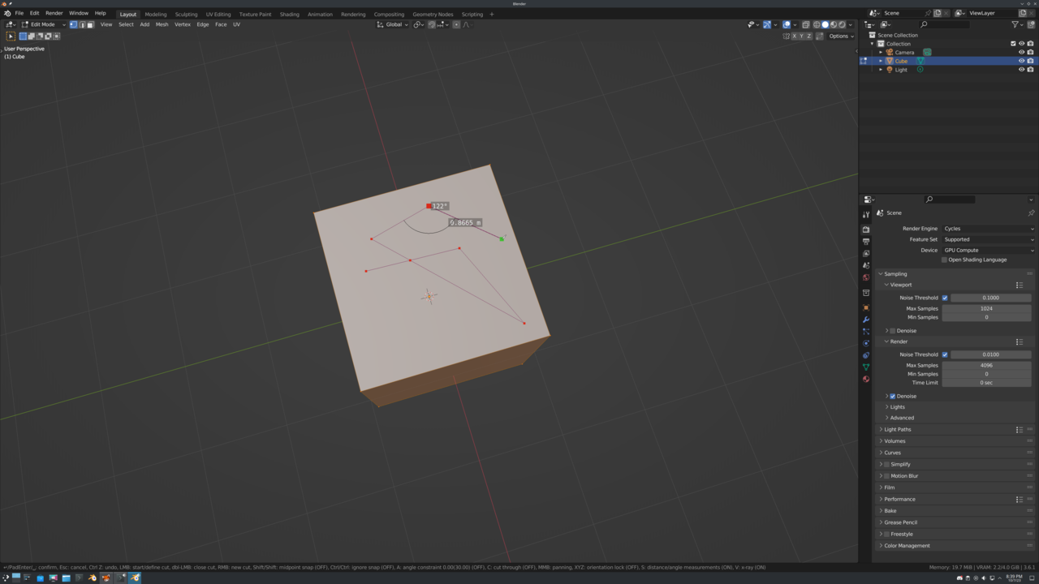The image size is (1039, 584).
Task: Toggle X-ray view in viewport header
Action: click(x=805, y=24)
